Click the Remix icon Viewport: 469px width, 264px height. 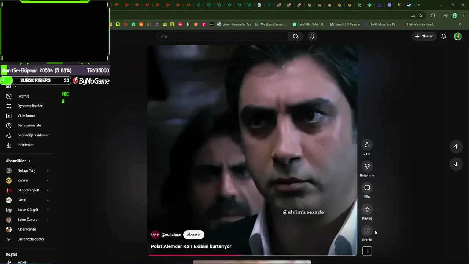367,231
